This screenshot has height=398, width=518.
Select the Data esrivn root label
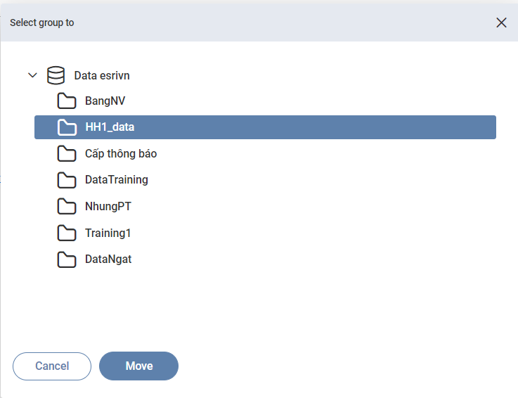(102, 75)
